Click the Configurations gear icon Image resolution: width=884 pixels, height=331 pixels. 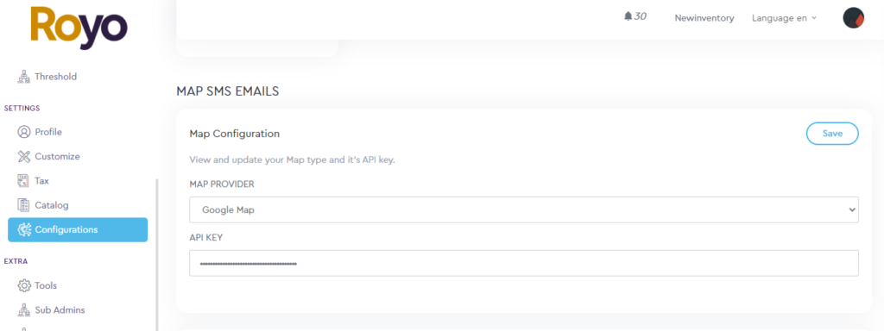(x=23, y=229)
